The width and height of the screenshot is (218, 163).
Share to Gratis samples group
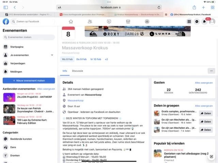(206, 113)
